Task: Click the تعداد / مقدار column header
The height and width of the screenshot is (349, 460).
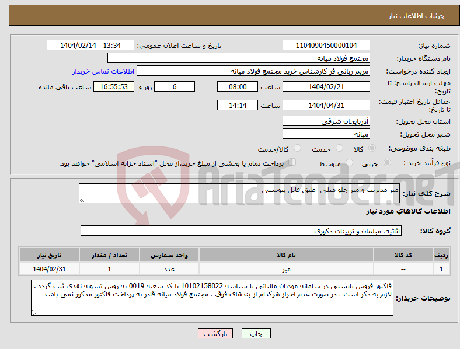Action: pos(109,255)
